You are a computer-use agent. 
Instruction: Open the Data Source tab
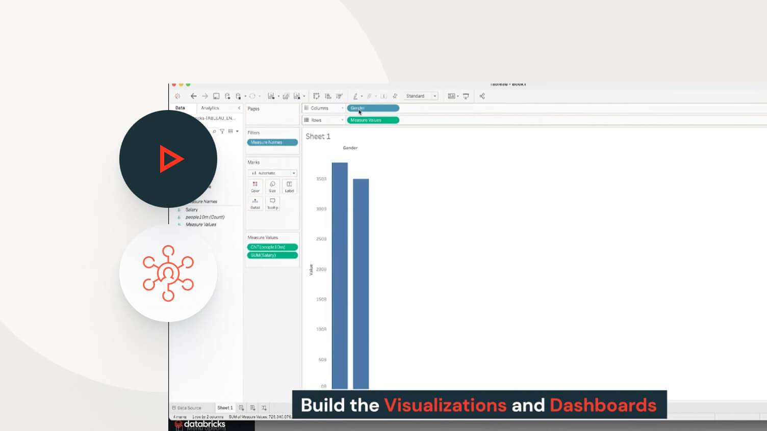click(x=187, y=408)
